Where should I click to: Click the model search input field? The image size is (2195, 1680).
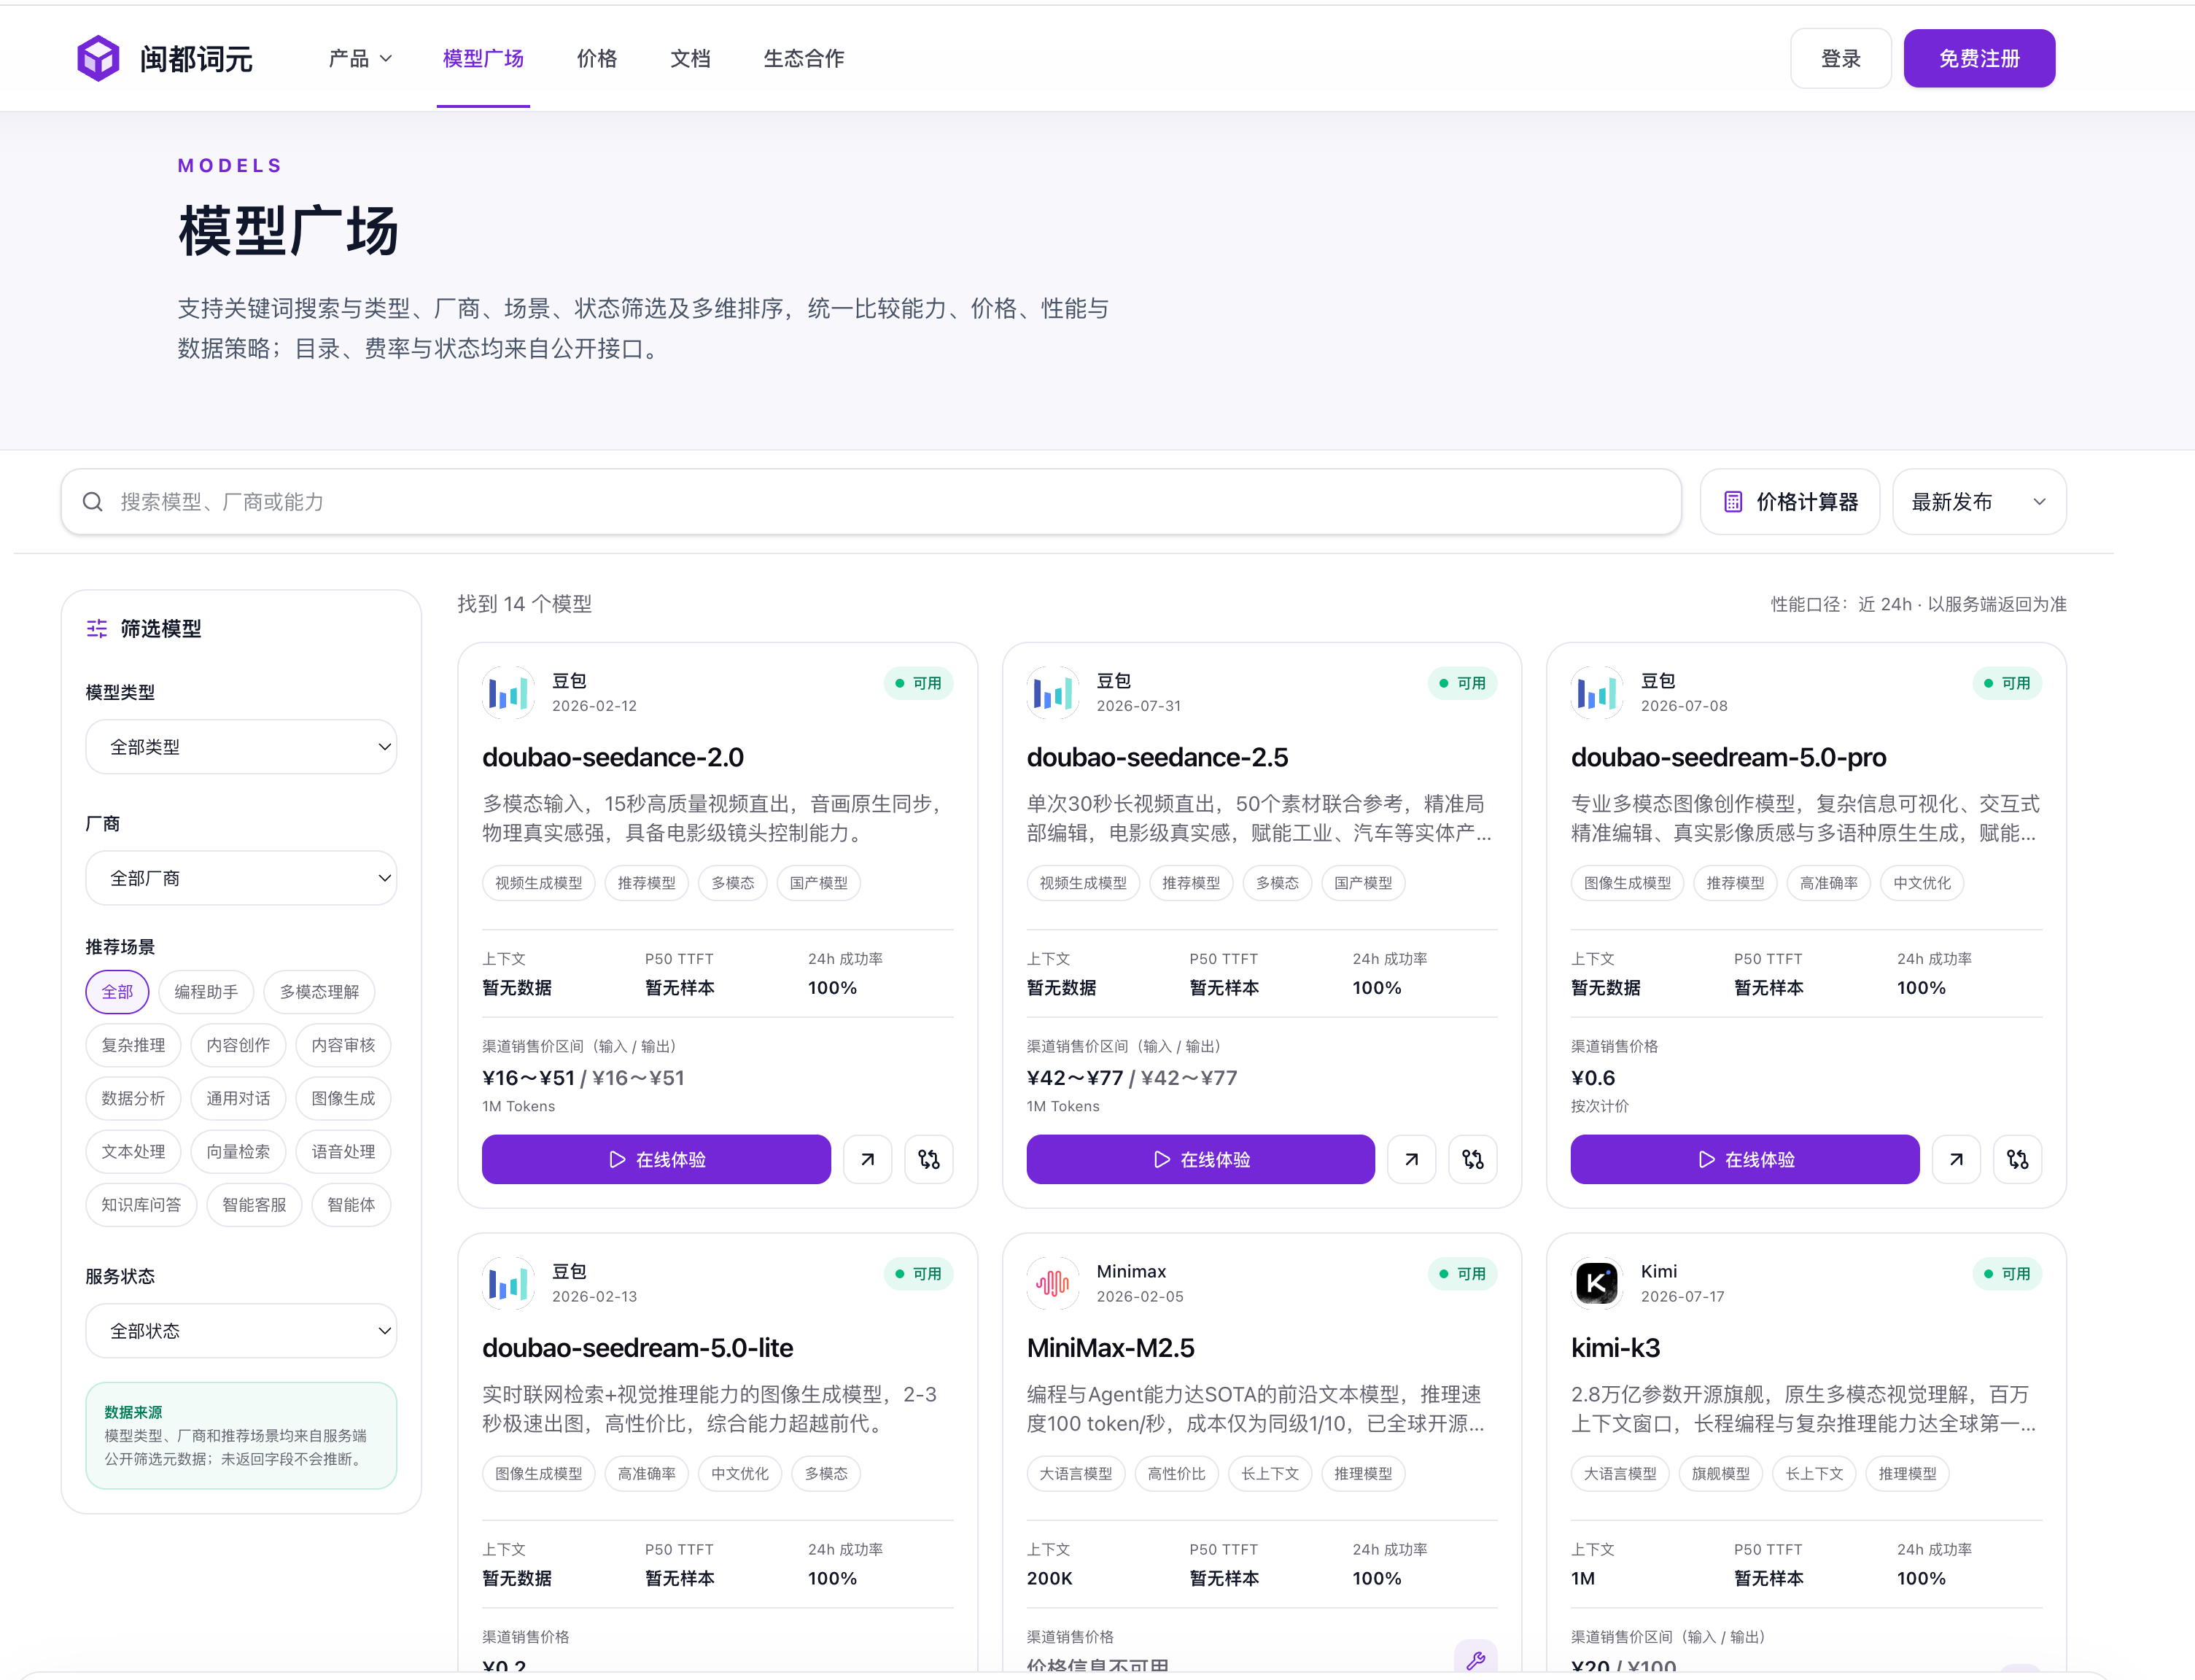point(871,502)
